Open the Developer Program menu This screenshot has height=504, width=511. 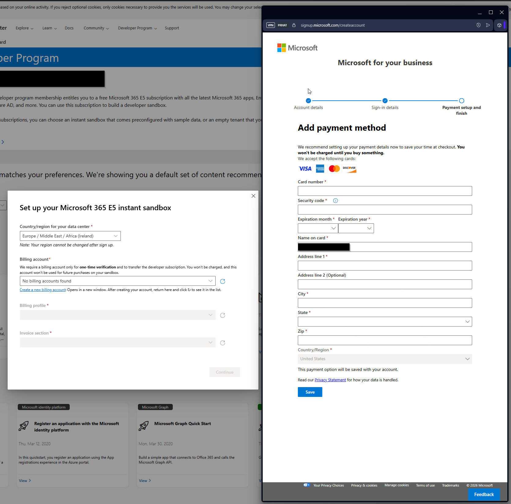click(x=137, y=28)
